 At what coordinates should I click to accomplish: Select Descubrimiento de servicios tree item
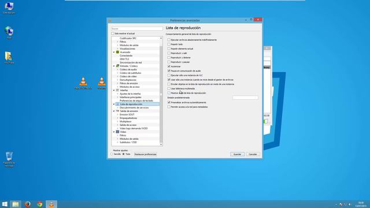coord(134,107)
